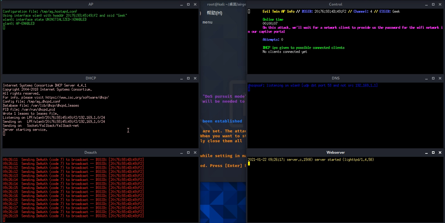Maximize the DNS window

click(433, 78)
